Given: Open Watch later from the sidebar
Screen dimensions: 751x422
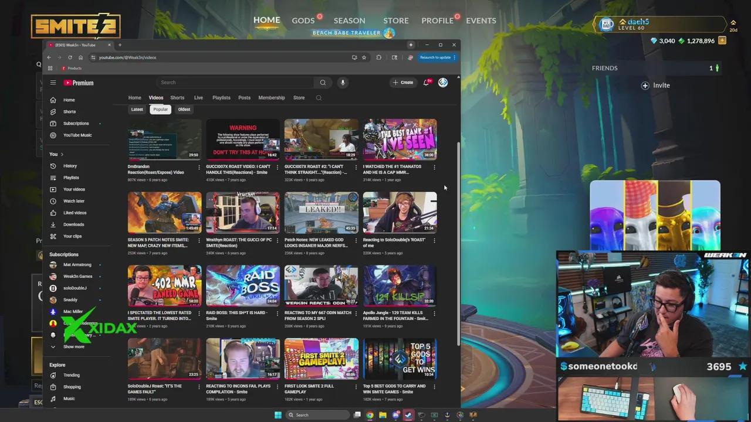Looking at the screenshot, I should pyautogui.click(x=73, y=200).
